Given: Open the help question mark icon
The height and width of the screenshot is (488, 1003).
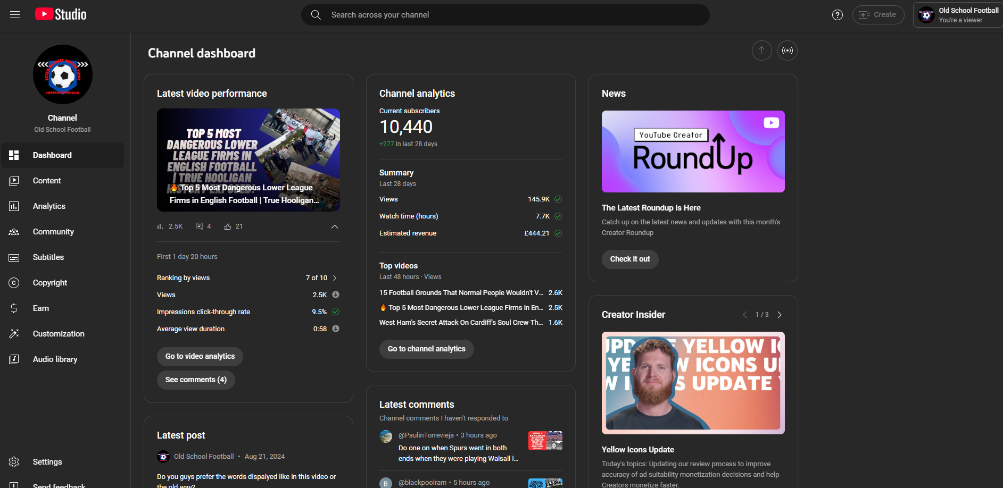Looking at the screenshot, I should [838, 15].
